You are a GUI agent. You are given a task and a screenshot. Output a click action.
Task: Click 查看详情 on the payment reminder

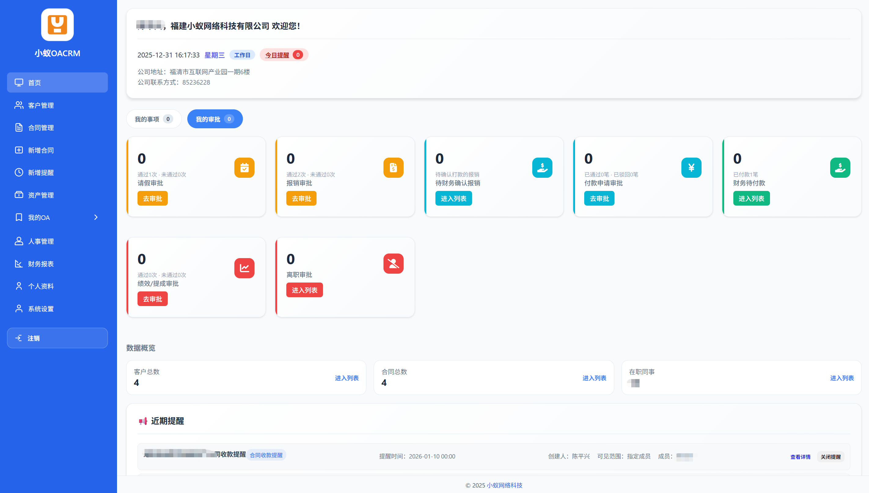click(x=800, y=457)
